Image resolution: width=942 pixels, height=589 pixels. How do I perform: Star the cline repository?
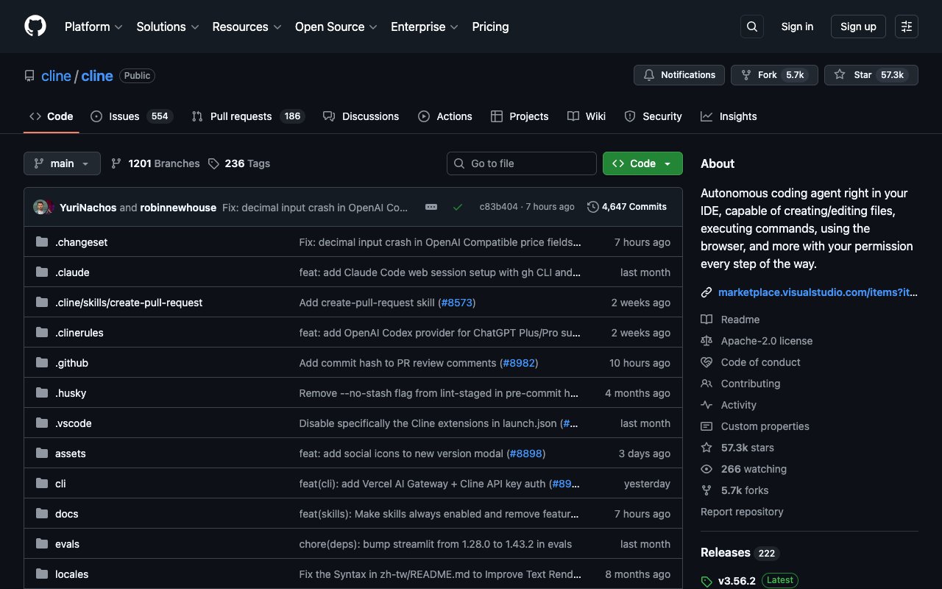coord(863,74)
